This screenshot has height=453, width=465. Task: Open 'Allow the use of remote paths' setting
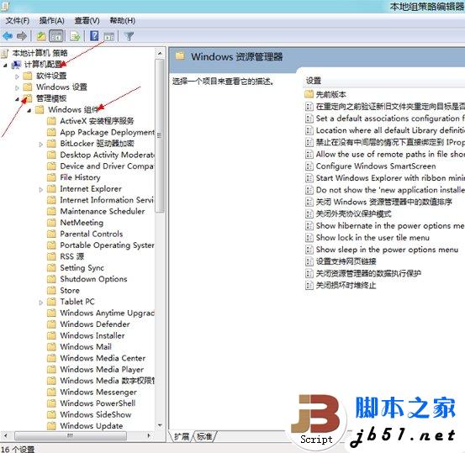click(390, 154)
